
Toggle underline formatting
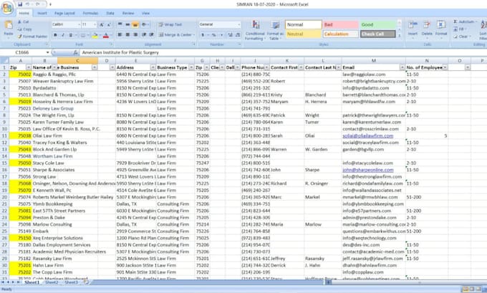[x=70, y=35]
